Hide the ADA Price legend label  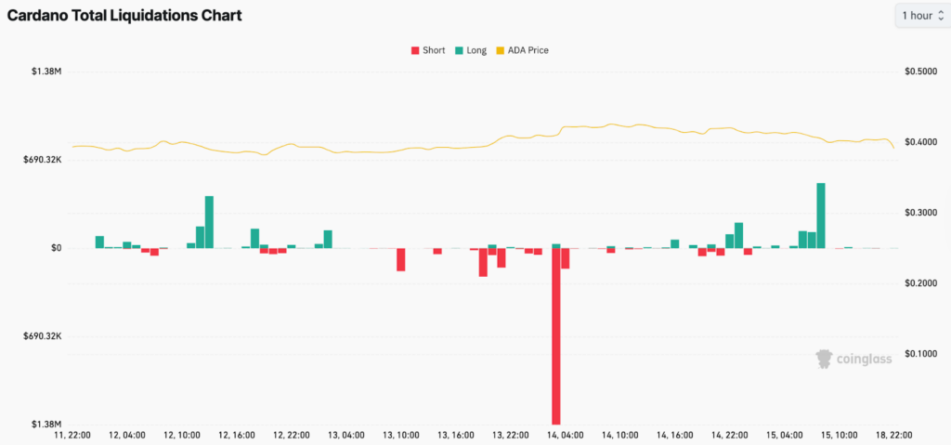528,50
